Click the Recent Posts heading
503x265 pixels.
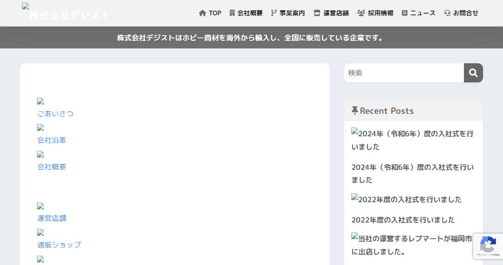(387, 111)
